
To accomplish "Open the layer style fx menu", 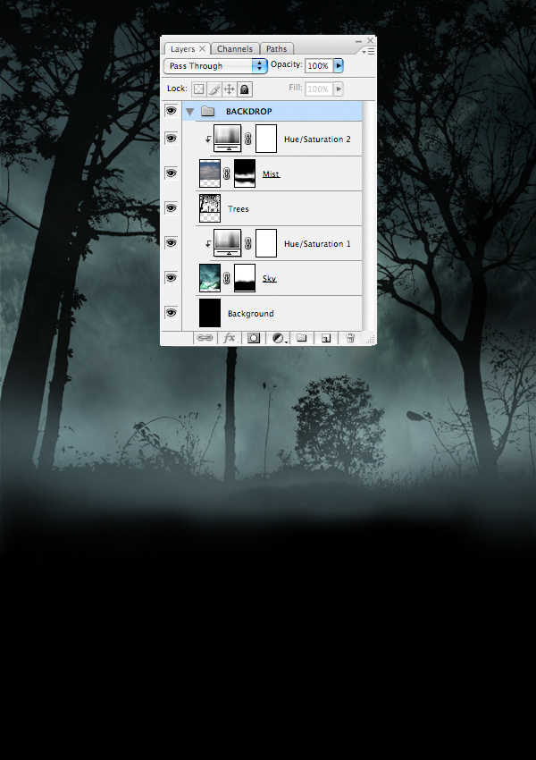I will 229,338.
